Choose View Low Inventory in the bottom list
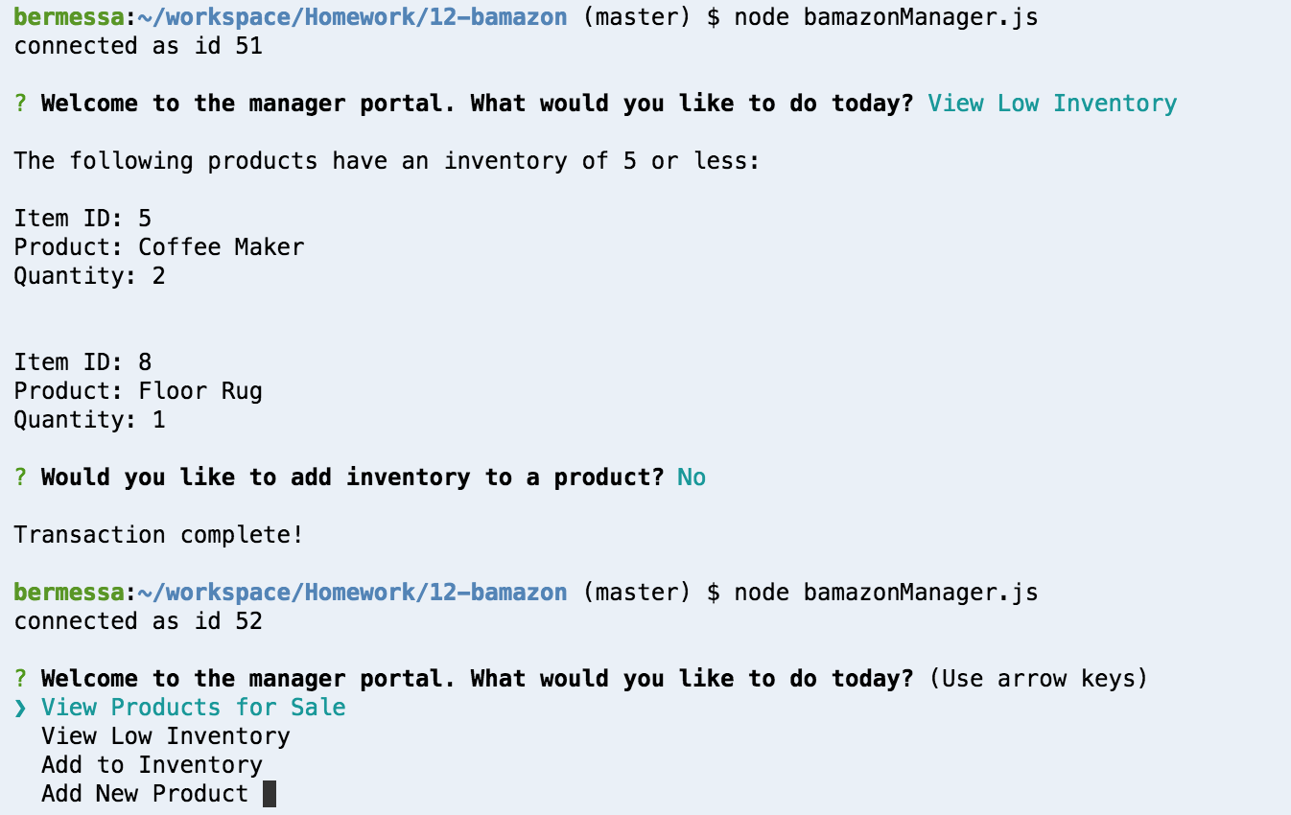 click(x=166, y=736)
